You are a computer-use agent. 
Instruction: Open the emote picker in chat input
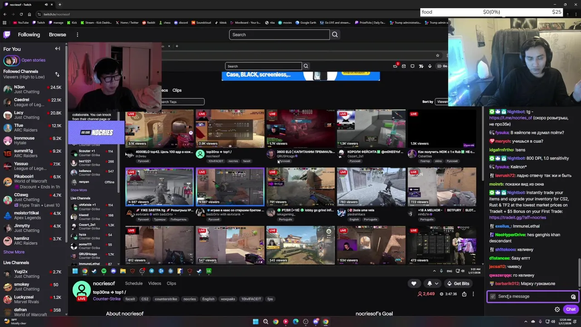(573, 297)
